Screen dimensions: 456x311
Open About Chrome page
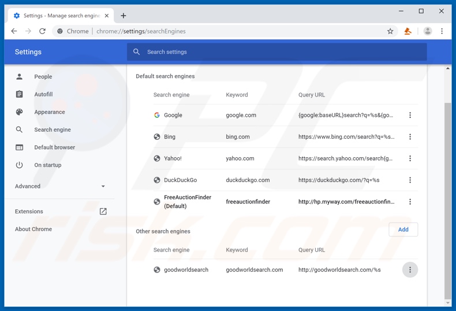pyautogui.click(x=33, y=229)
